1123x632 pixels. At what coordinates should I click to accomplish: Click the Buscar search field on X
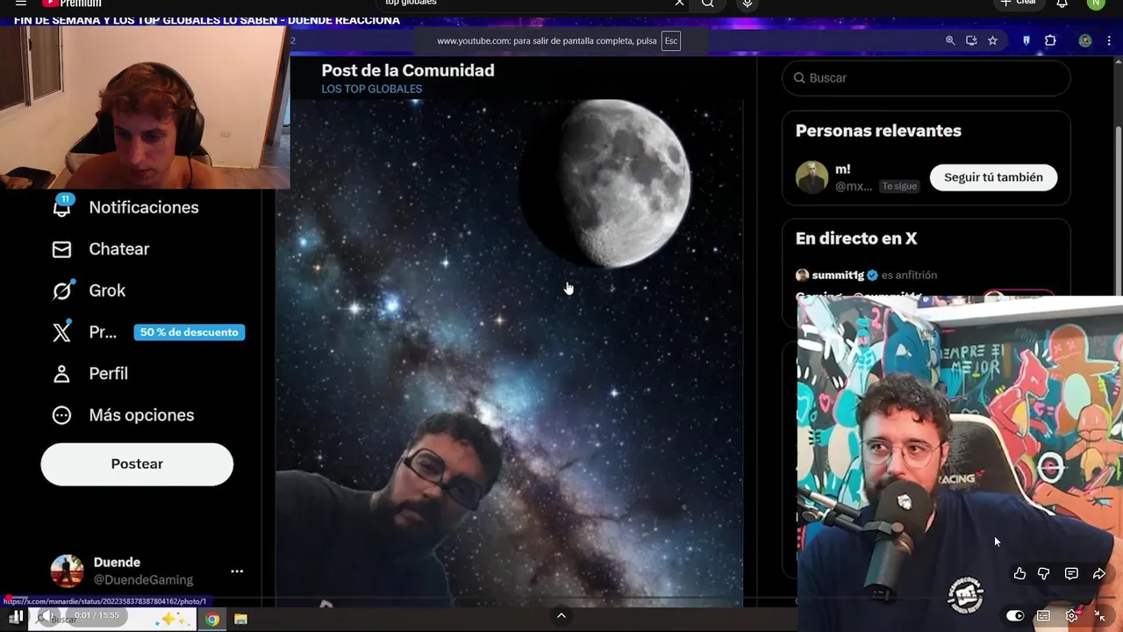[x=926, y=78]
